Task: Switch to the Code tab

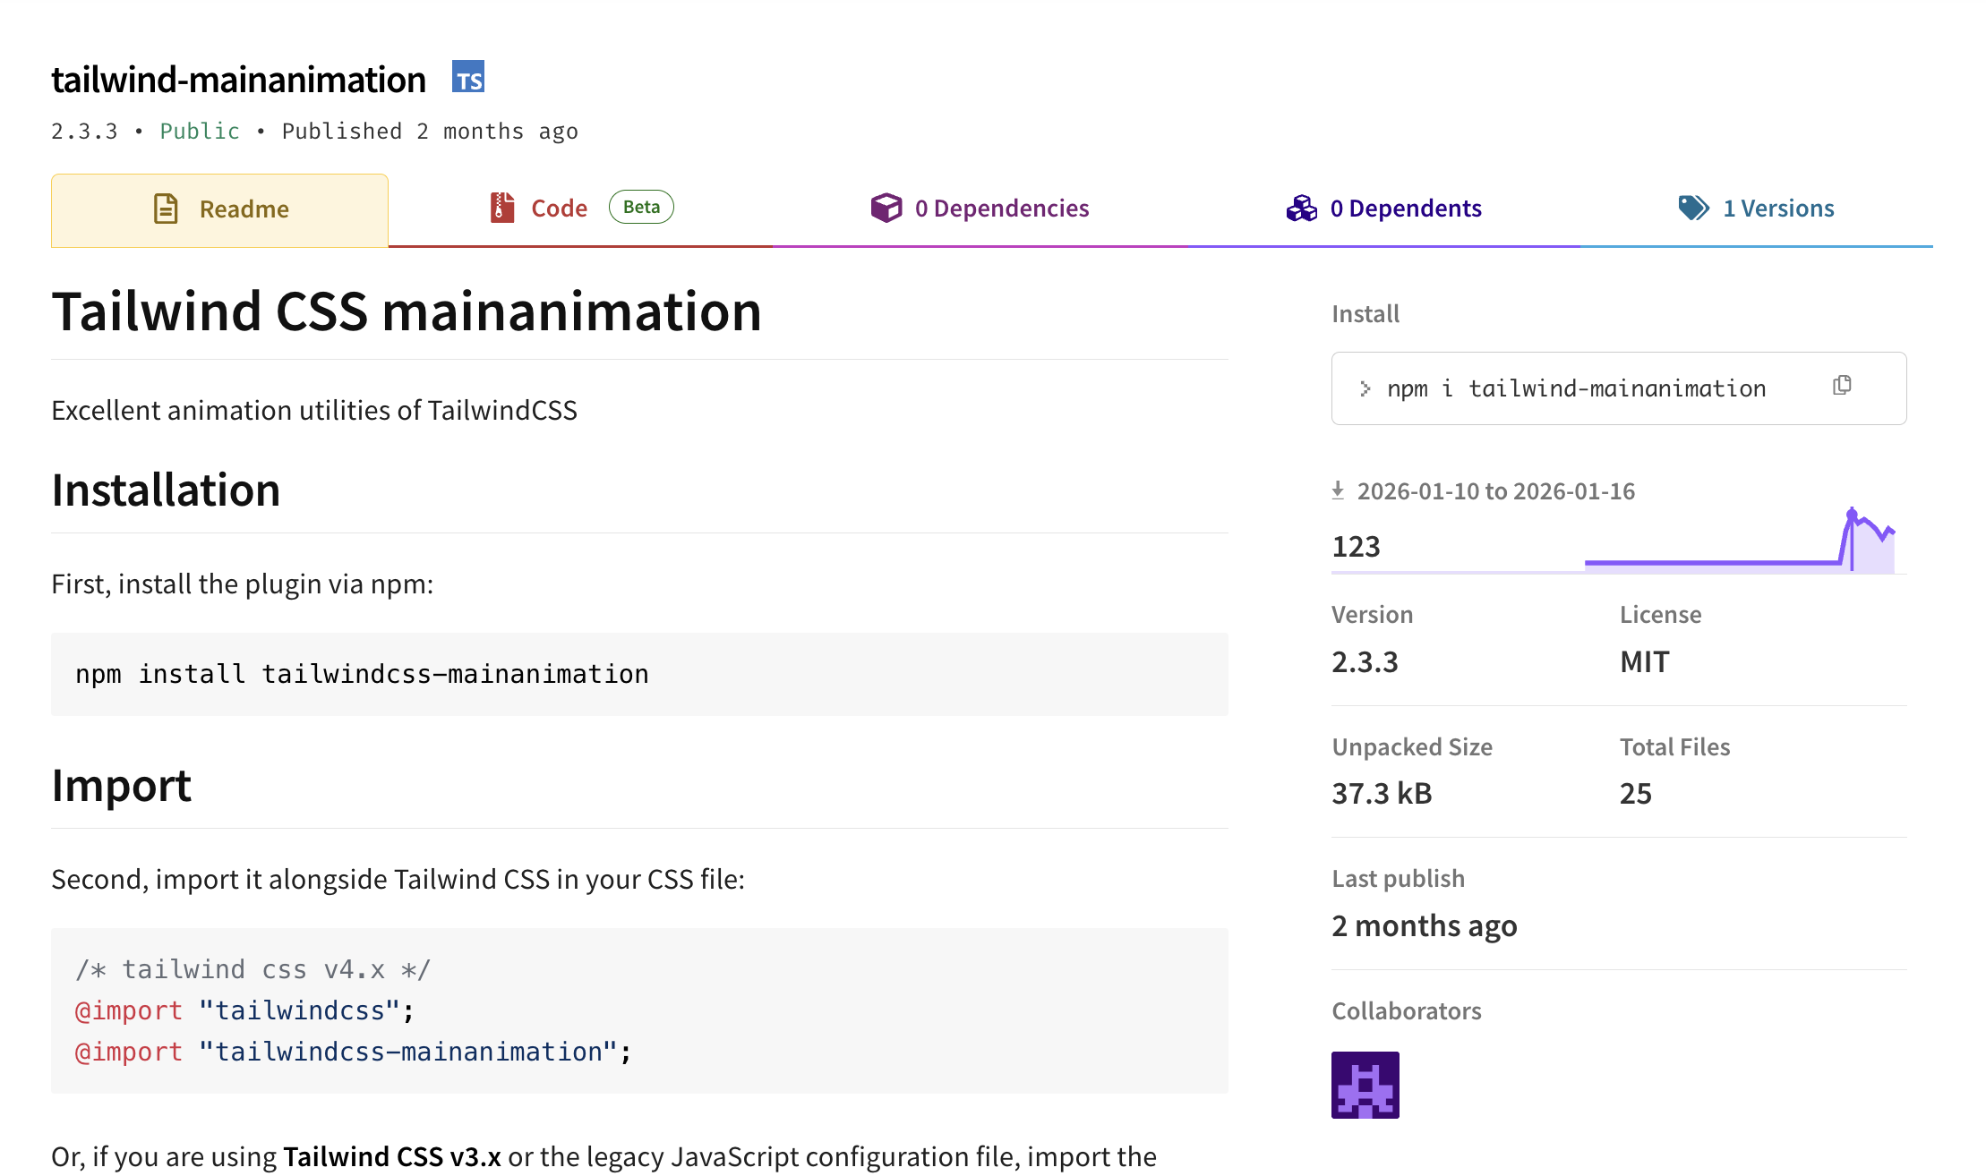Action: coord(559,207)
